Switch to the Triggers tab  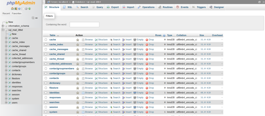[x=199, y=7]
